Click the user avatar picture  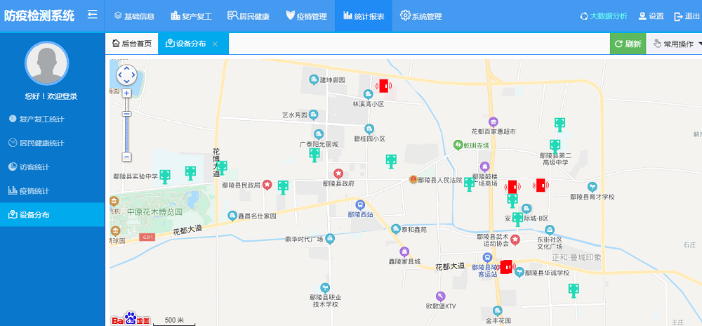pos(47,63)
